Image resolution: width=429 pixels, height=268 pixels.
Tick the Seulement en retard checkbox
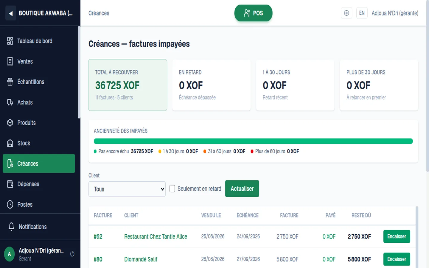tap(172, 188)
